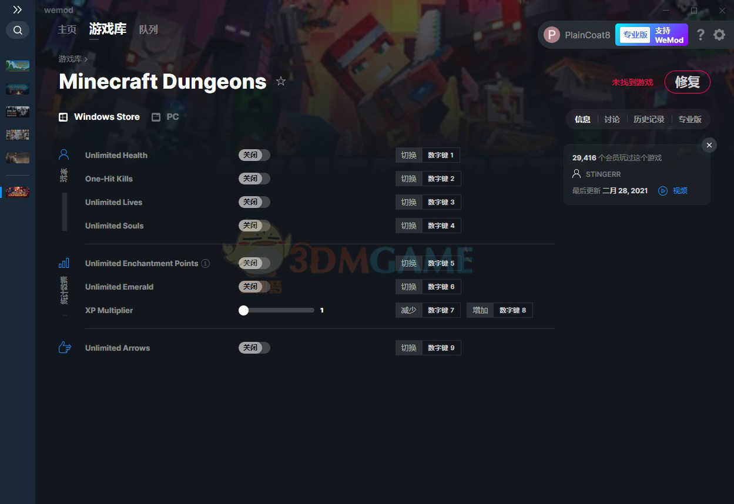
Task: Click 切换 hotkey for One-Hit Kills
Action: (x=409, y=179)
